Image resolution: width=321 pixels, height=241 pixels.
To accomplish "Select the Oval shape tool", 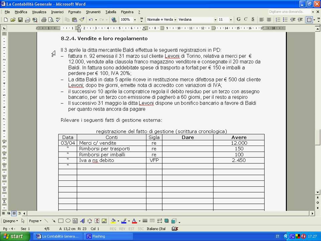I will pos(68,221).
